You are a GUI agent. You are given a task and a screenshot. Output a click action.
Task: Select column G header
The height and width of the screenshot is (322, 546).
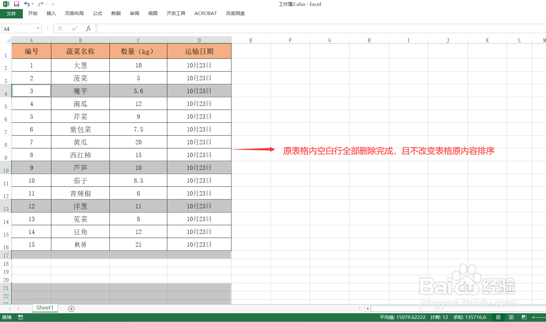(x=330, y=40)
